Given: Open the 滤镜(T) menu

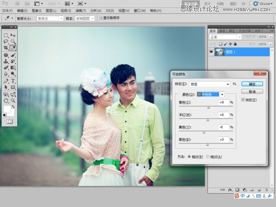Looking at the screenshot, I should pos(81,10).
